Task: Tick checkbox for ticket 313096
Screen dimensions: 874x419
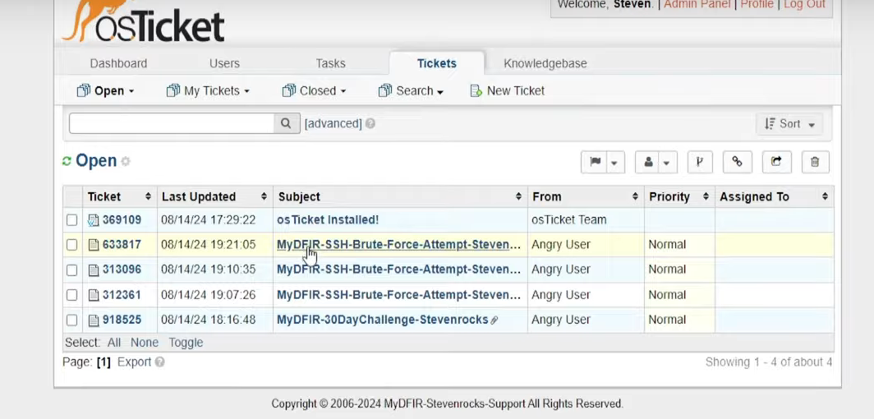Action: click(72, 269)
